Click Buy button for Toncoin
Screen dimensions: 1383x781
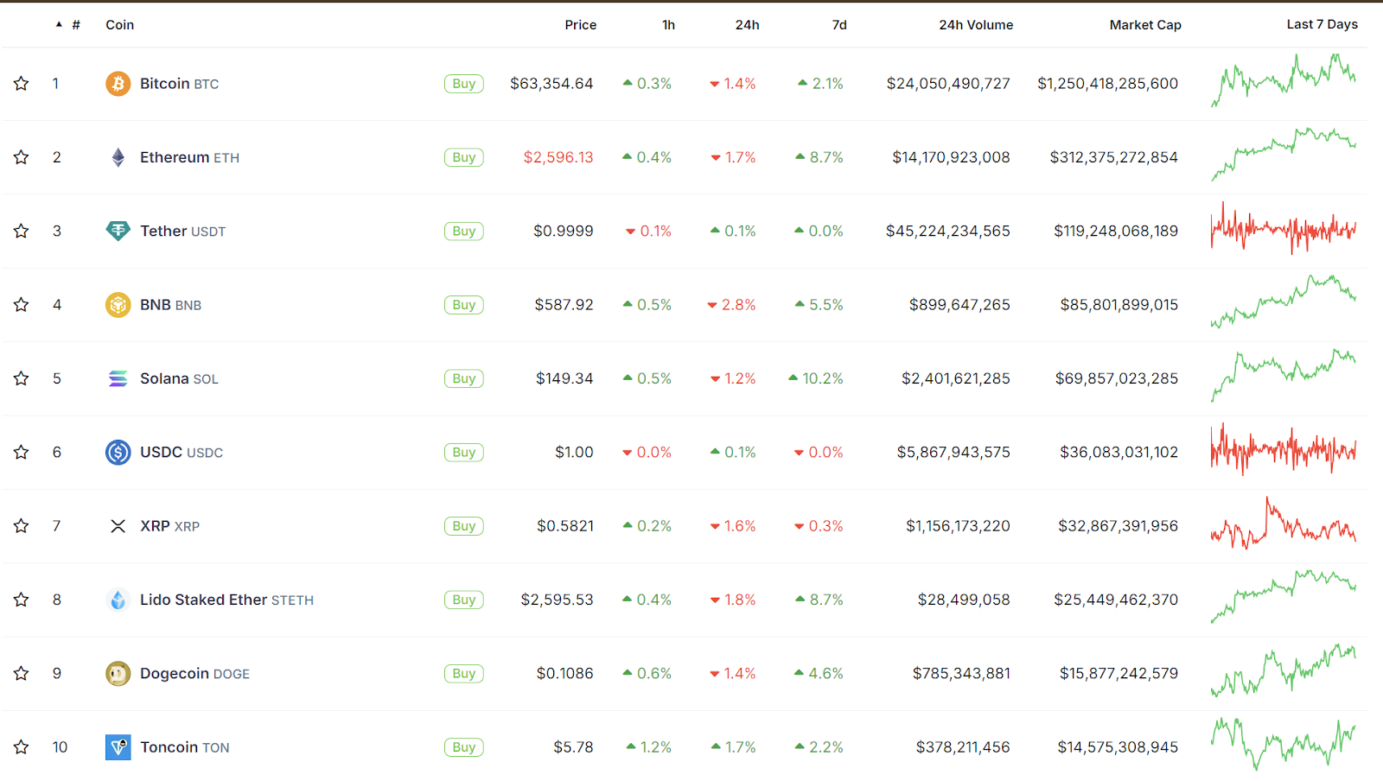coord(464,747)
